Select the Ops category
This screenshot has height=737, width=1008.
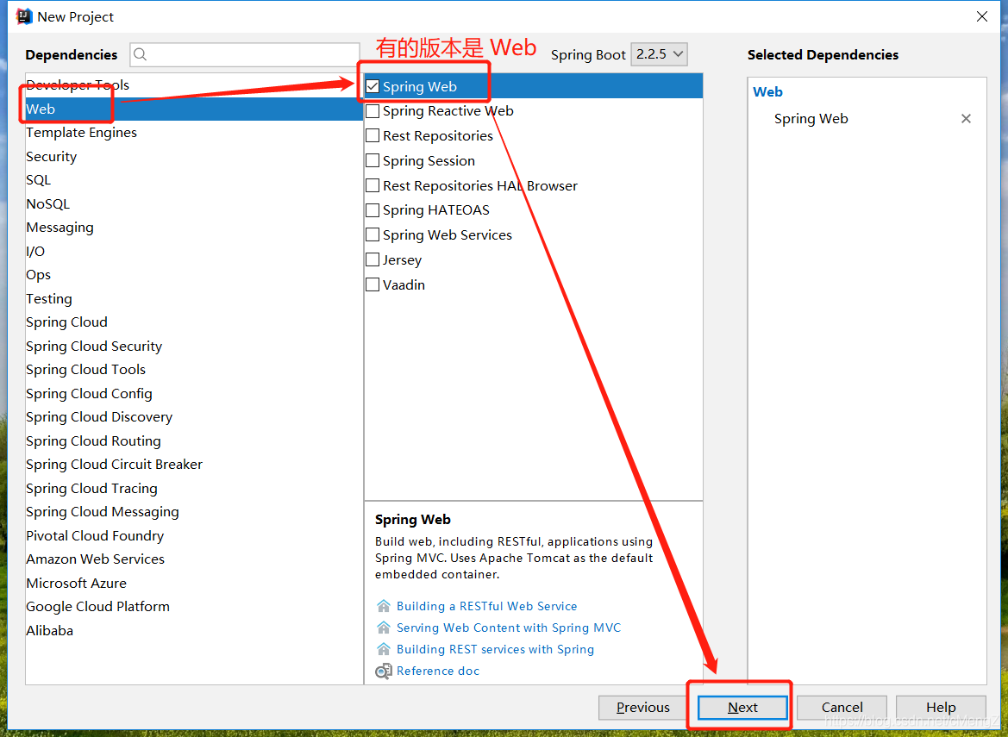[194, 275]
